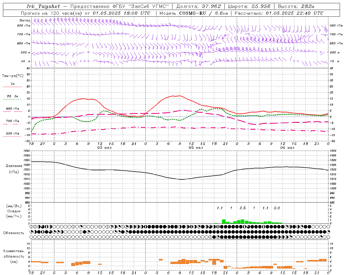Screen dimensions: 344x275
Task: Click the Широта: 55.956 value
Action: pos(249,6)
